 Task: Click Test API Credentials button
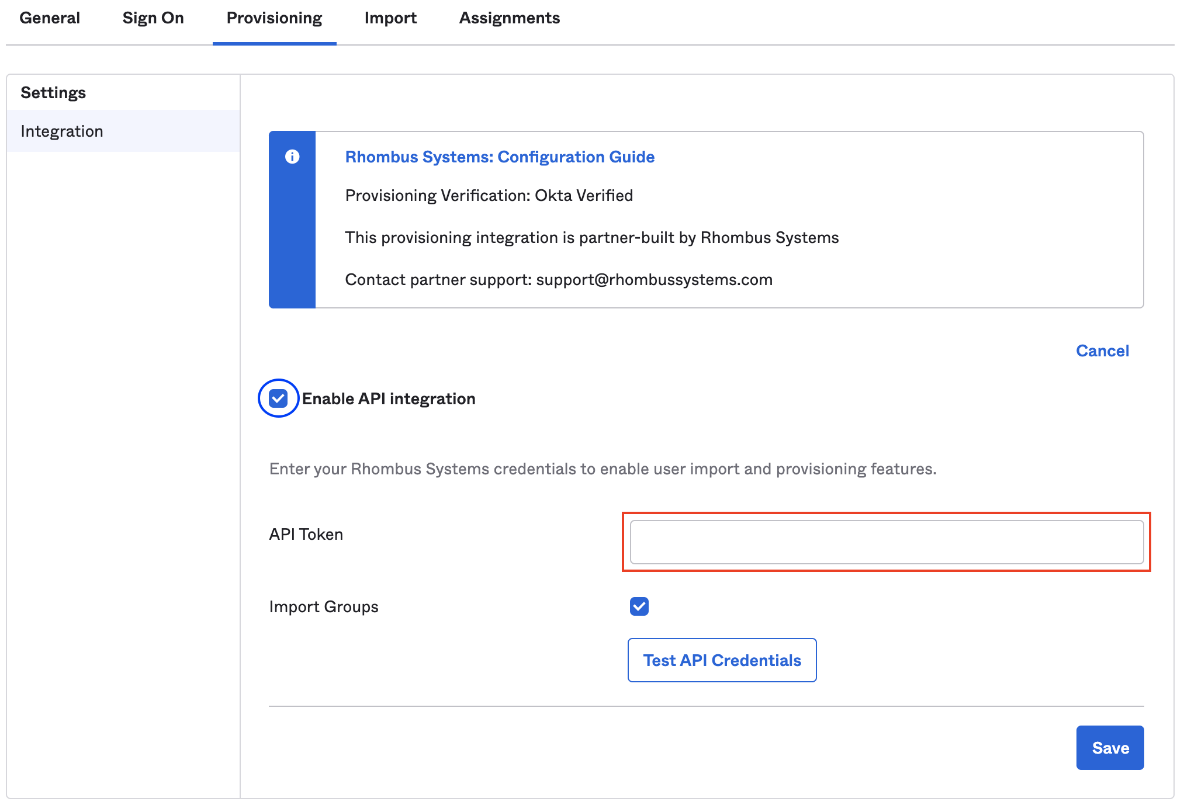click(722, 660)
